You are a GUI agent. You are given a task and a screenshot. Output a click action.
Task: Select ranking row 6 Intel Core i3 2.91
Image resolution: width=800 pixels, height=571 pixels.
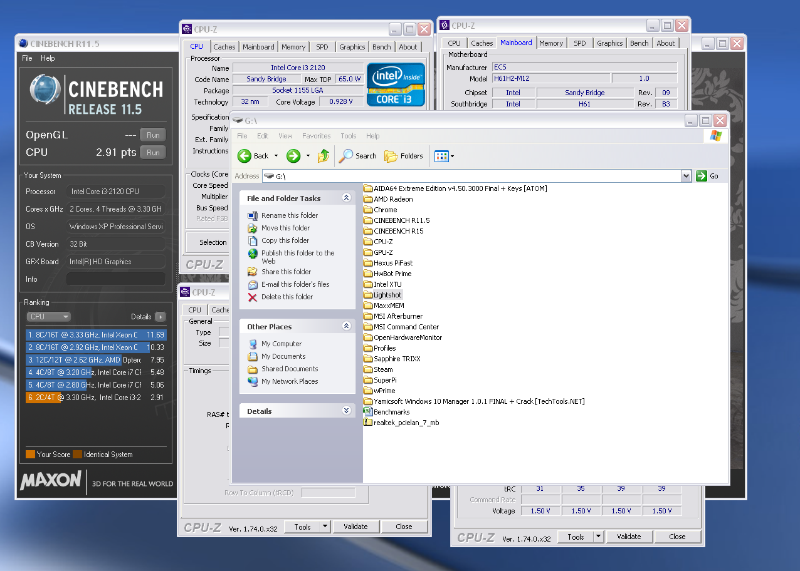click(x=97, y=398)
